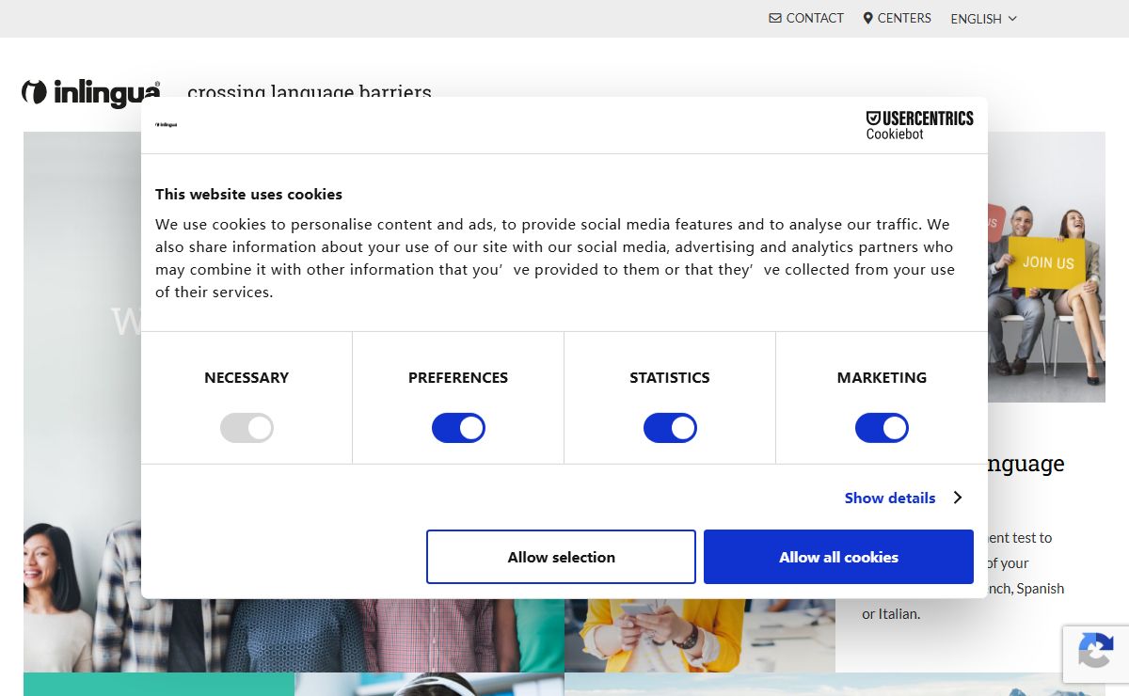Click the Allow selection button
This screenshot has height=696, width=1129.
pos(561,557)
